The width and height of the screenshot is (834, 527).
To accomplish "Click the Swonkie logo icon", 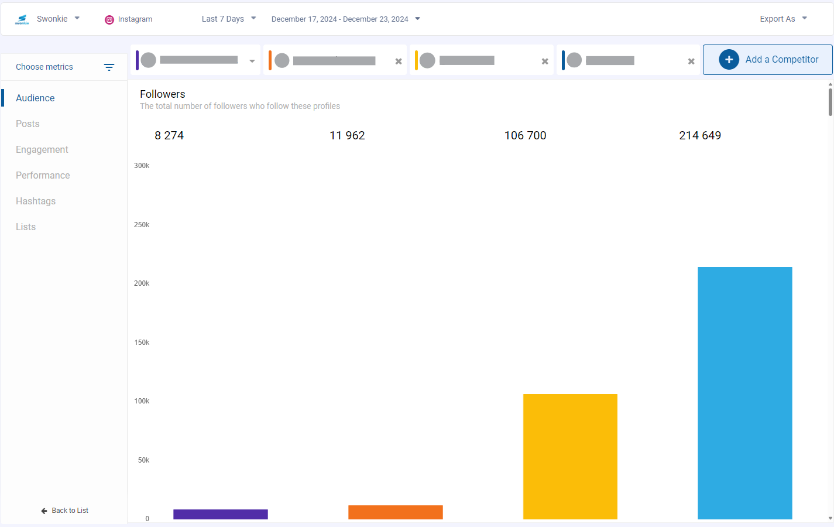I will click(x=22, y=19).
